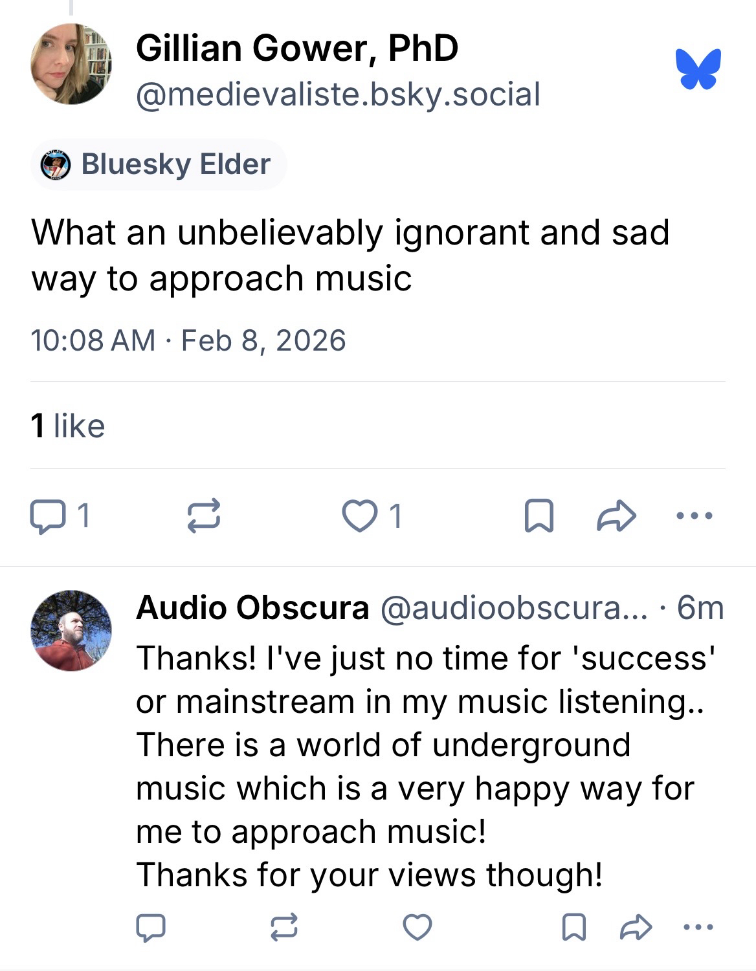This screenshot has height=971, width=756.
Task: Open more options for Audio Obscura's reply
Action: (x=698, y=927)
